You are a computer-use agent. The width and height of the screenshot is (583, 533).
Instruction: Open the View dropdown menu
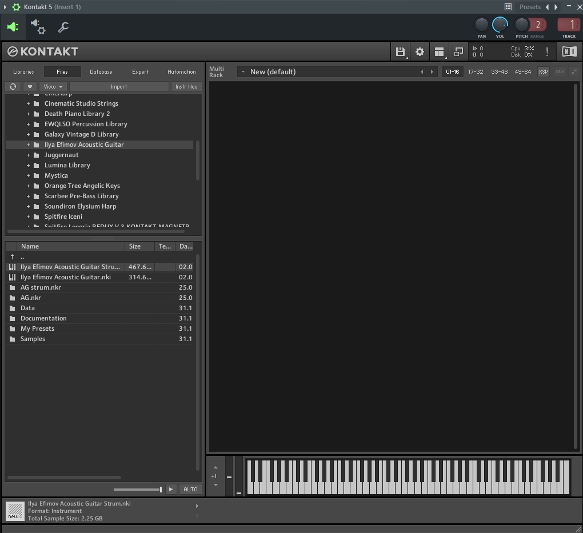pos(53,87)
